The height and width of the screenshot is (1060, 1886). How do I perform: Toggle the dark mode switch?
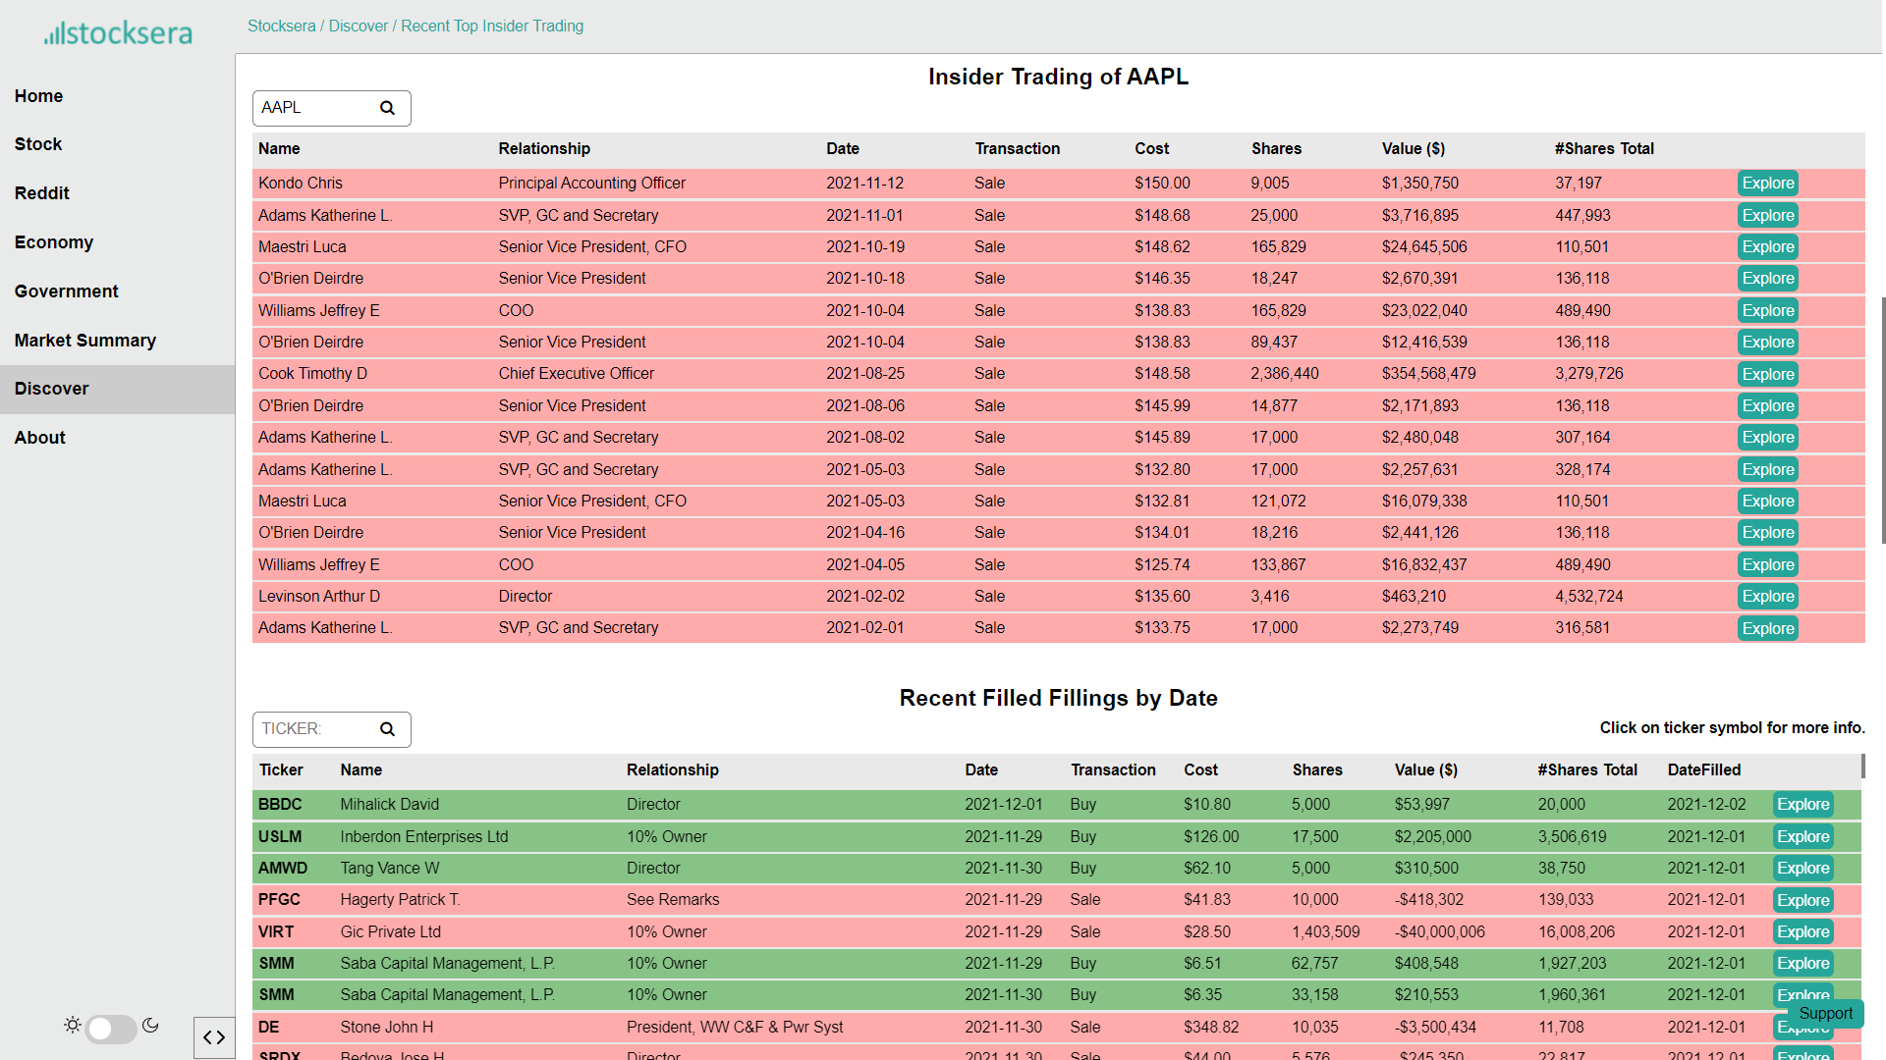[111, 1028]
